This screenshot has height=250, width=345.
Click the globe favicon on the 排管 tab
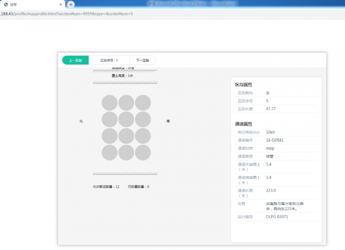(x=5, y=4)
